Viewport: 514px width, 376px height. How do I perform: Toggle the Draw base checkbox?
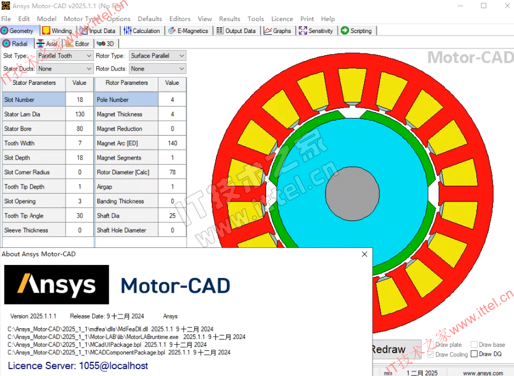click(x=474, y=345)
